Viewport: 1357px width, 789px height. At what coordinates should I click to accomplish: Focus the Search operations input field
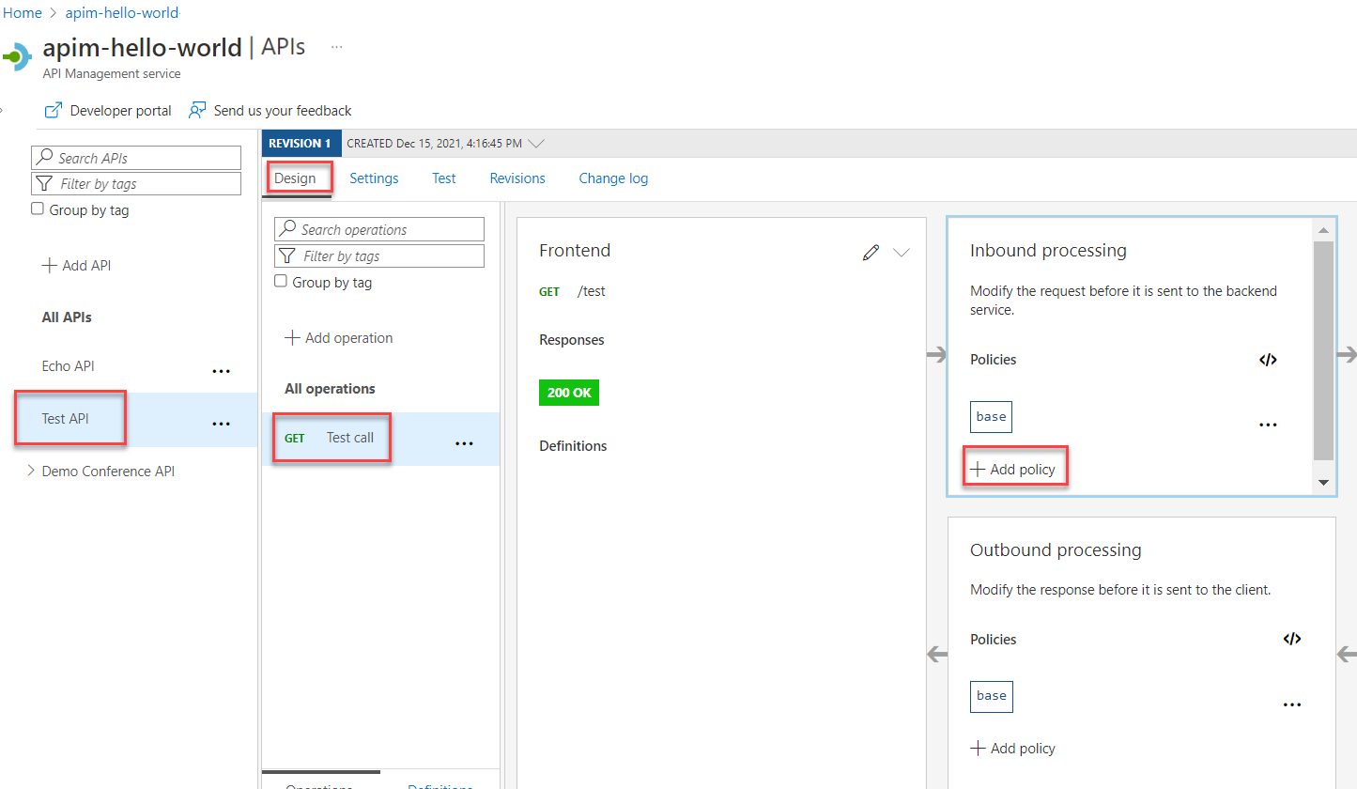379,229
